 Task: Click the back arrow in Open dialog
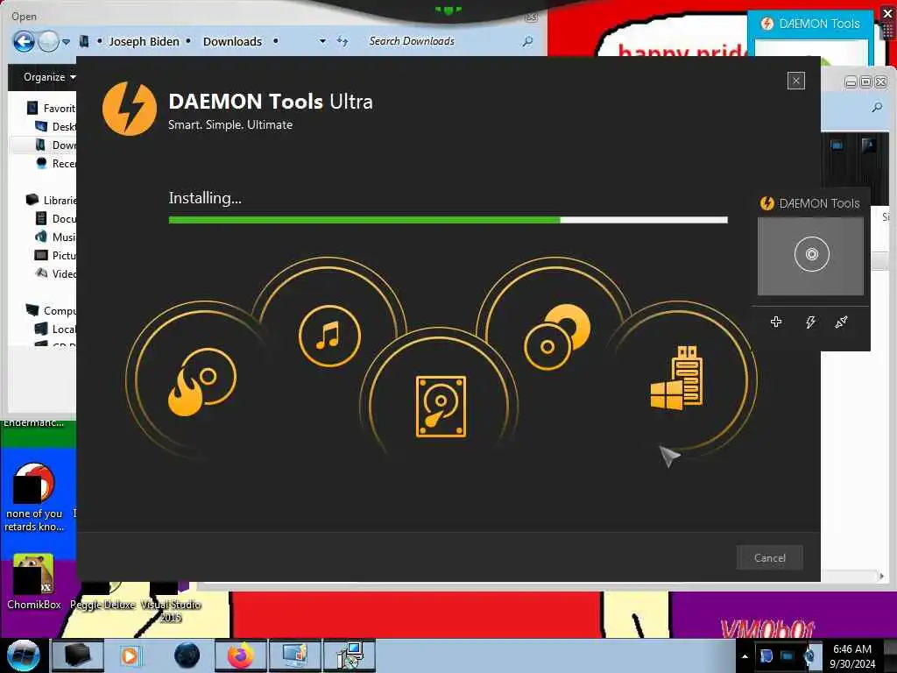(x=24, y=41)
